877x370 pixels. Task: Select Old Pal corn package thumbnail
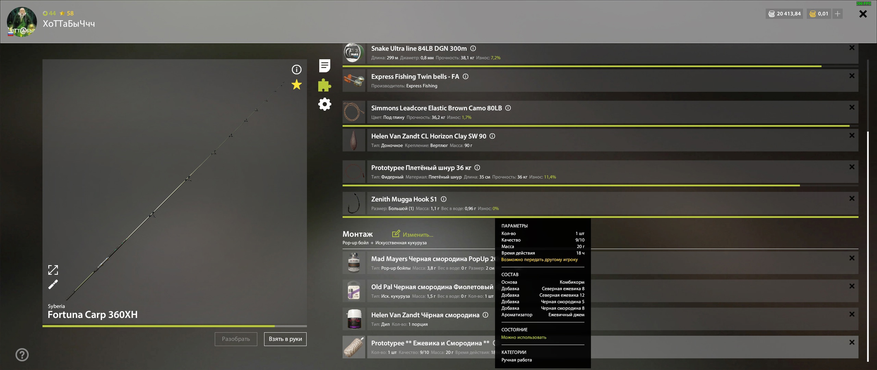click(x=354, y=291)
